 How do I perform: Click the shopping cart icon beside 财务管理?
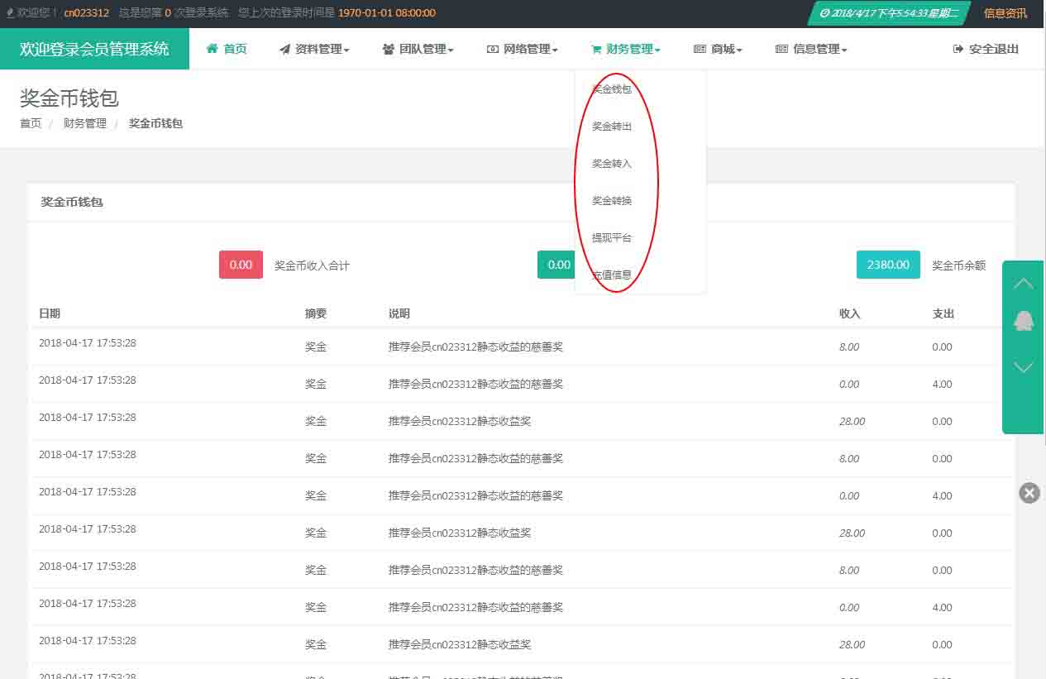[x=596, y=50]
